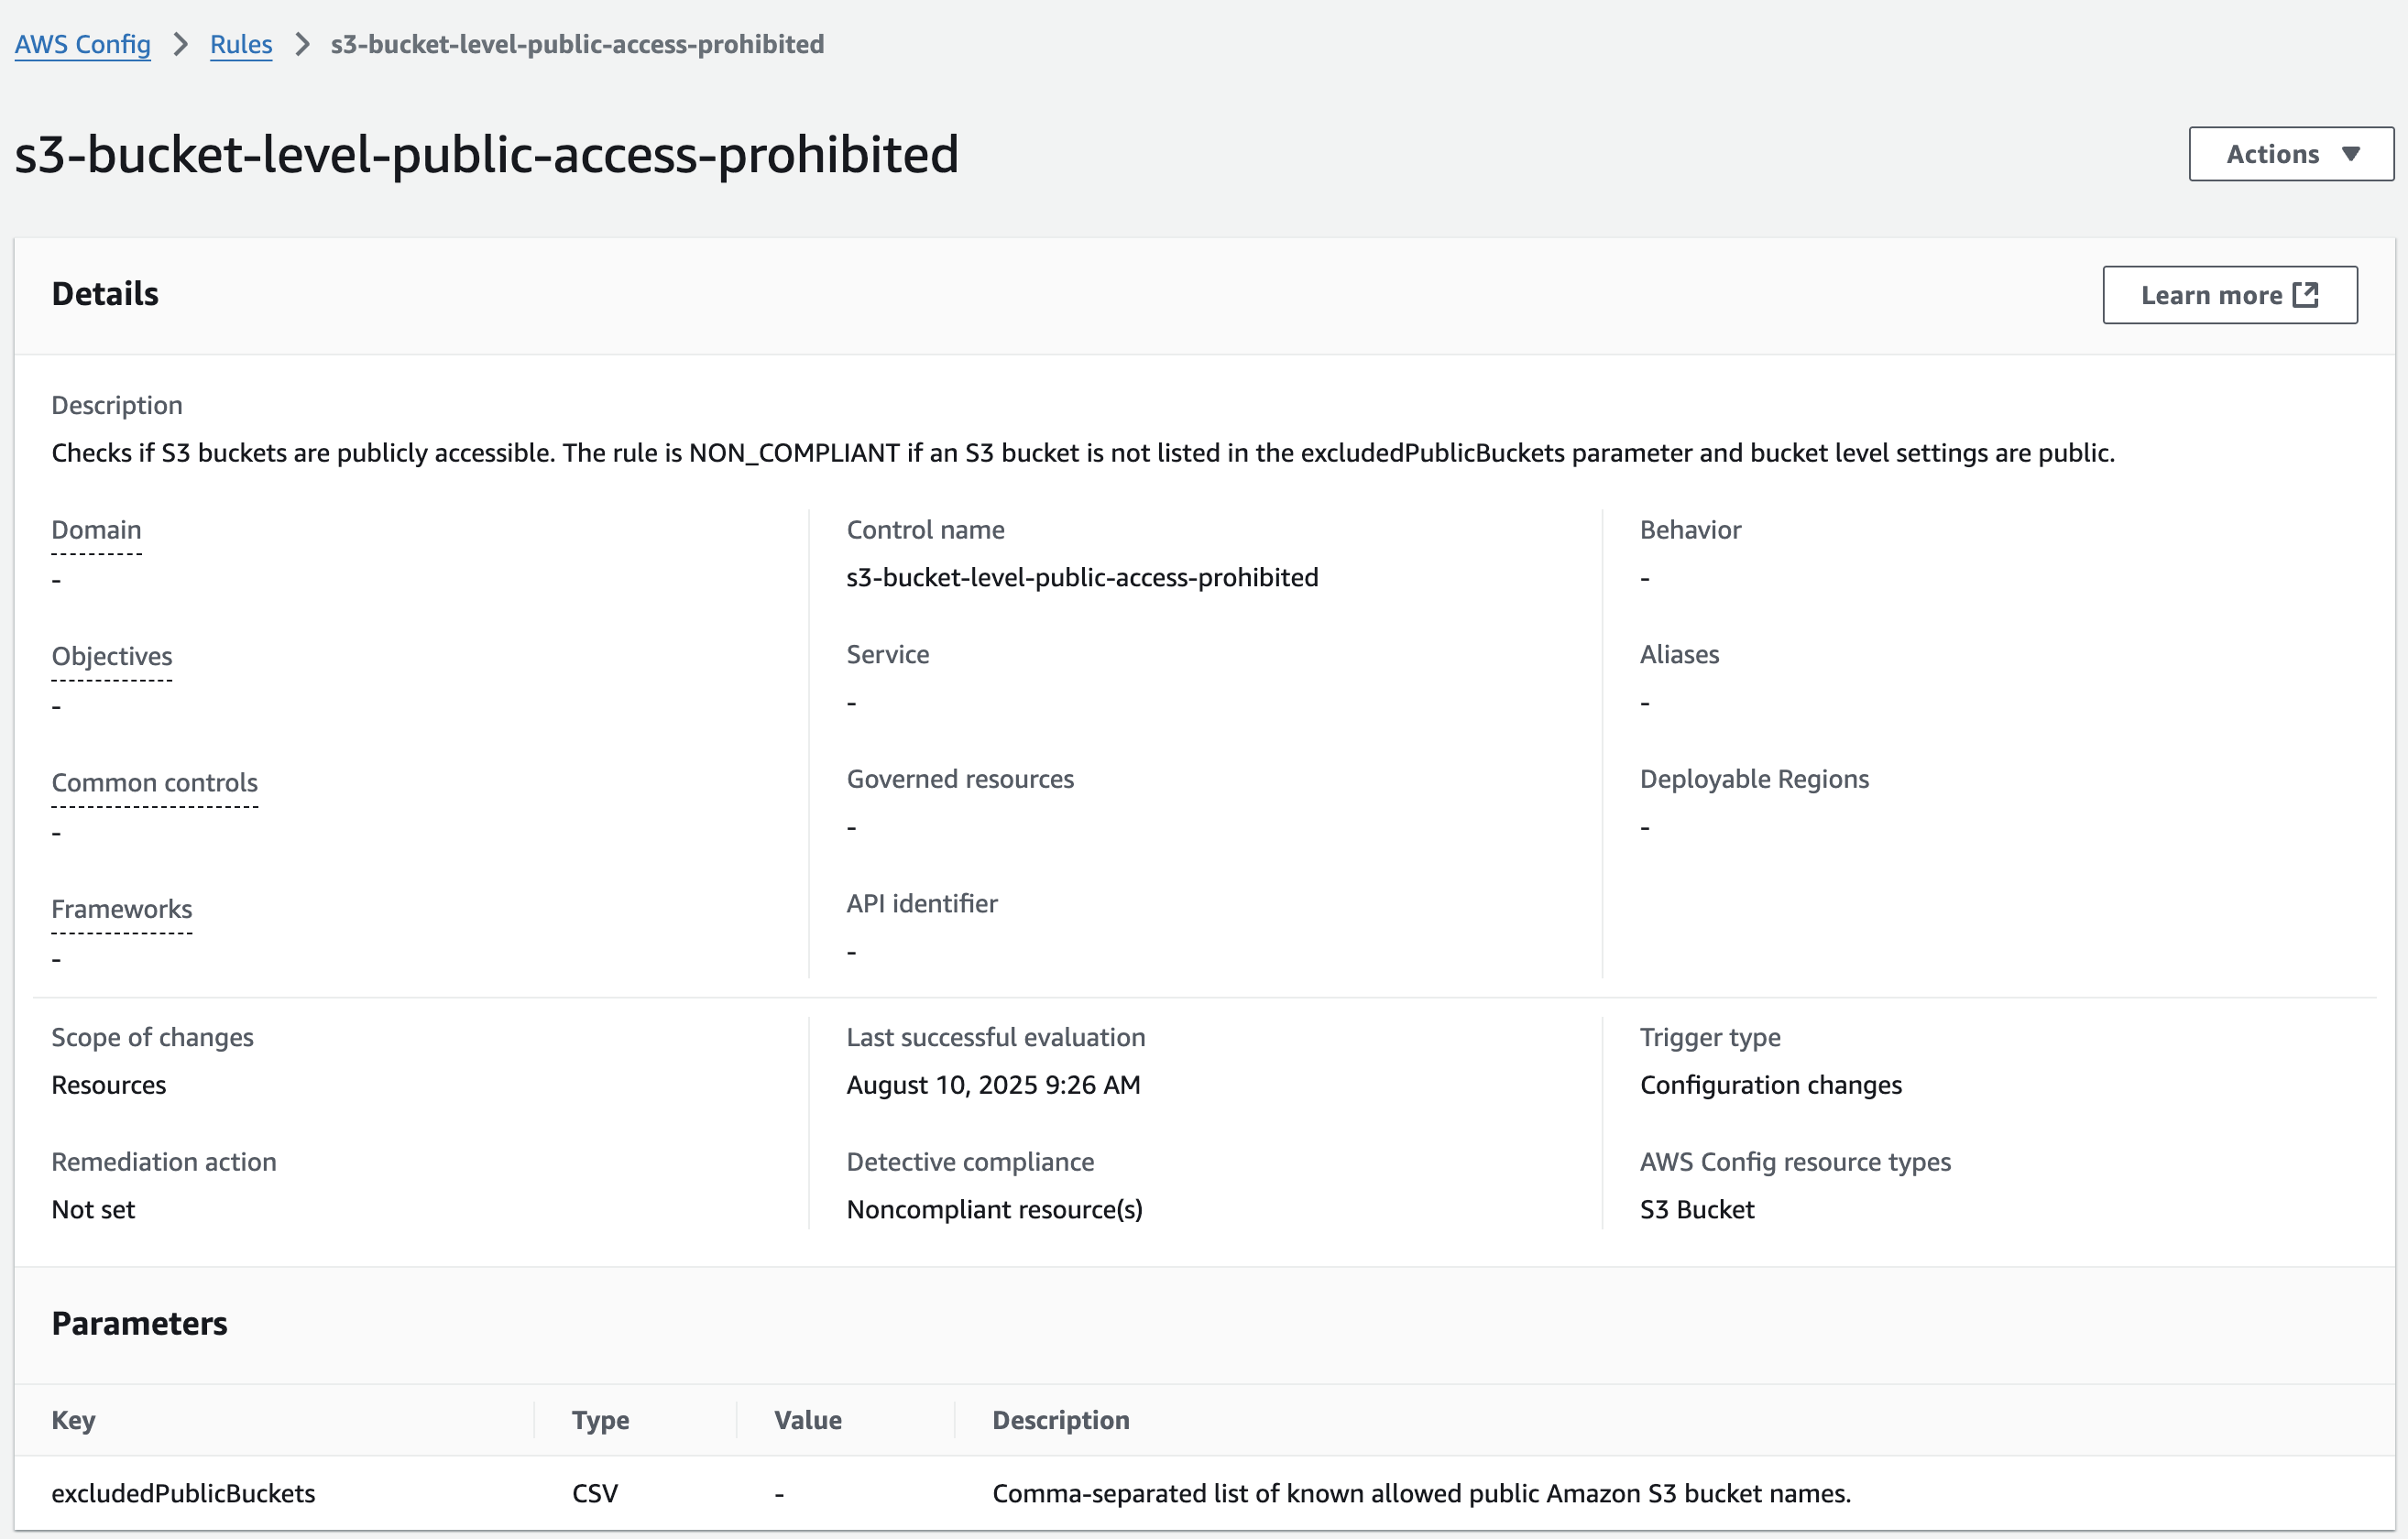Screen dimensions: 2408x1539
Task: Click the Noncompliant resource(s) compliance value
Action: (994, 1209)
